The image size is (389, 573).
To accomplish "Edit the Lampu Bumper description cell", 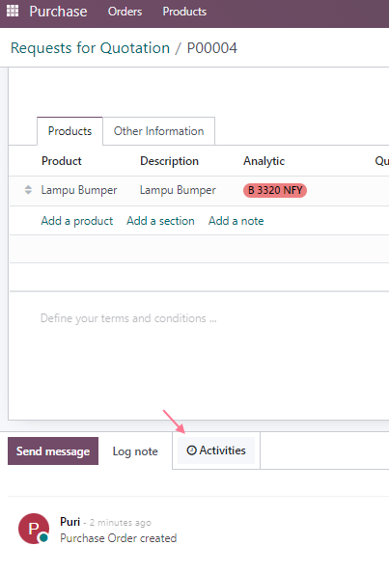I will click(178, 190).
